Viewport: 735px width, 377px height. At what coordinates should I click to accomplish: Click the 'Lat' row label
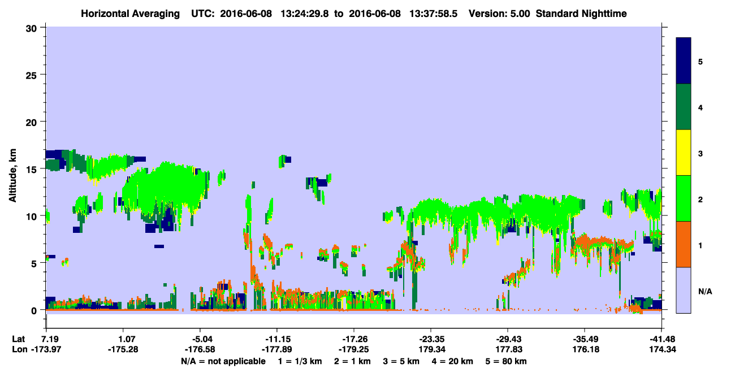(19, 339)
